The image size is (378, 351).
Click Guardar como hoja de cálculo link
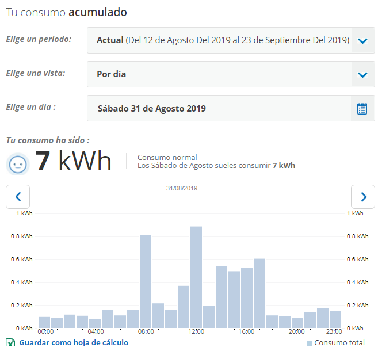pos(74,342)
